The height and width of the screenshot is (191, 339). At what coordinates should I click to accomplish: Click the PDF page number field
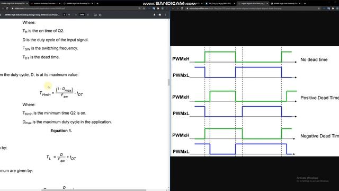[65, 15]
